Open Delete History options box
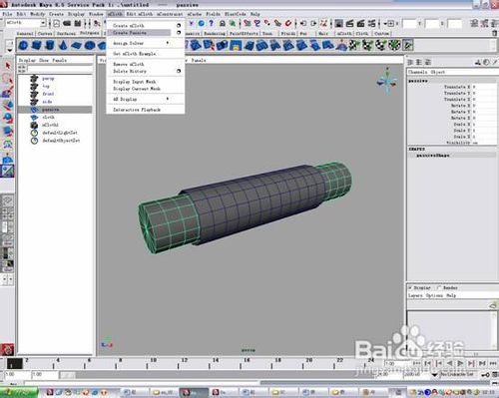Screen dimensions: 499x398 tap(179, 71)
